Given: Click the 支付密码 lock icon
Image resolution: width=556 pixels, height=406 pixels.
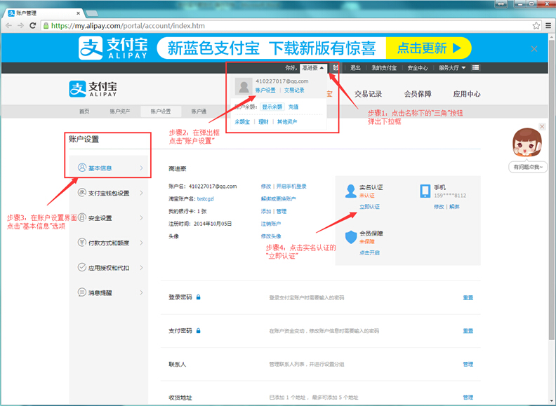Looking at the screenshot, I should pos(198,330).
